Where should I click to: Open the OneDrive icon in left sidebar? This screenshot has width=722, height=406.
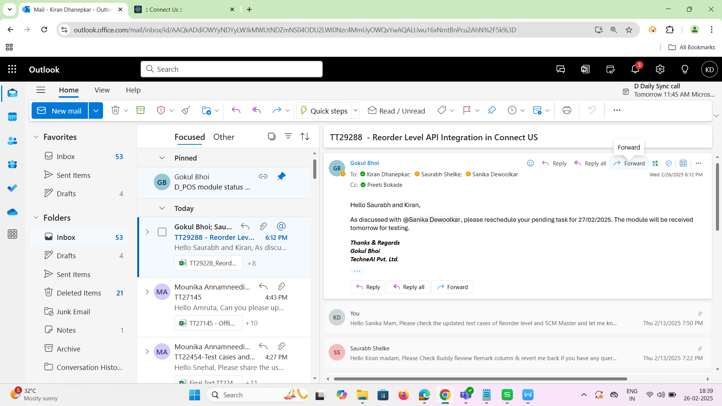tap(12, 212)
